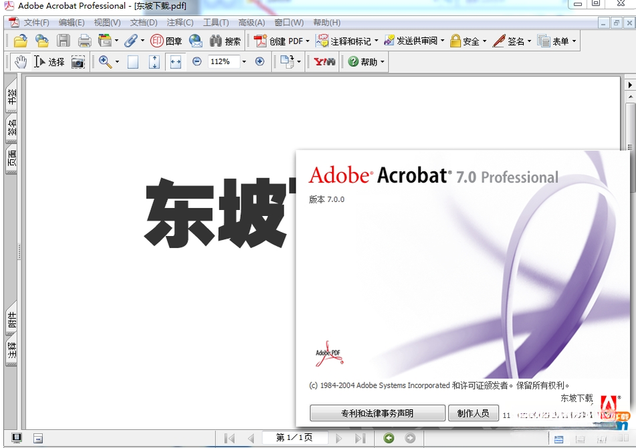This screenshot has width=636, height=448.
Task: Click the 发送供审阅 toolbar button
Action: pos(411,41)
